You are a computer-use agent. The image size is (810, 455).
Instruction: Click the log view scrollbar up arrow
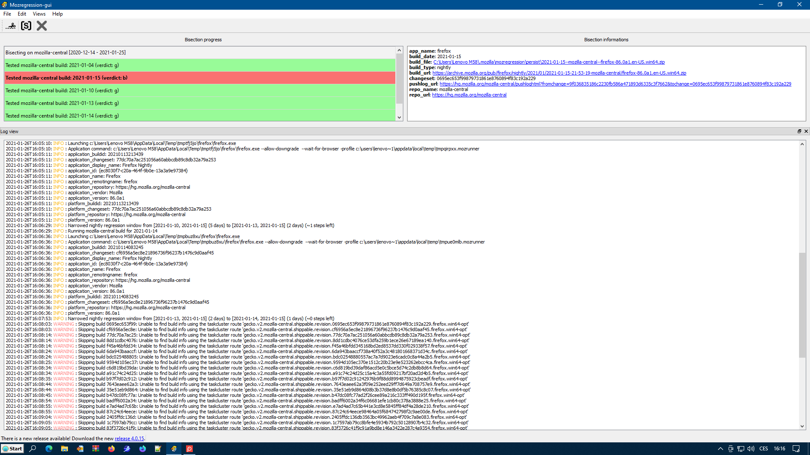pyautogui.click(x=802, y=144)
